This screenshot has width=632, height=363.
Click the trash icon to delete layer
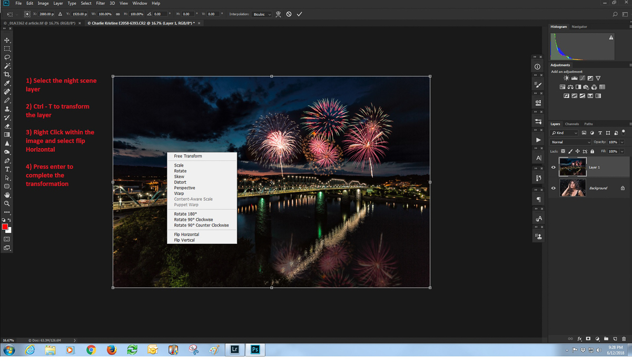624,339
